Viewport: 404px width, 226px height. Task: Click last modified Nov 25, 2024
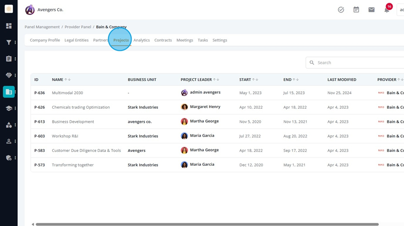tap(339, 93)
